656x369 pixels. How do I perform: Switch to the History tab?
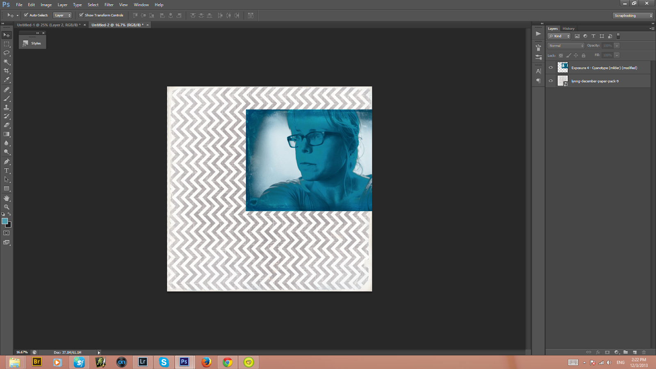pos(568,29)
